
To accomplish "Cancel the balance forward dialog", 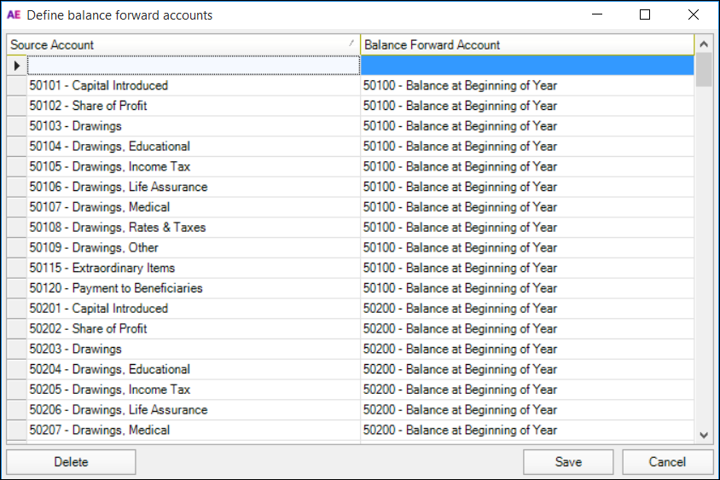I will coord(667,462).
